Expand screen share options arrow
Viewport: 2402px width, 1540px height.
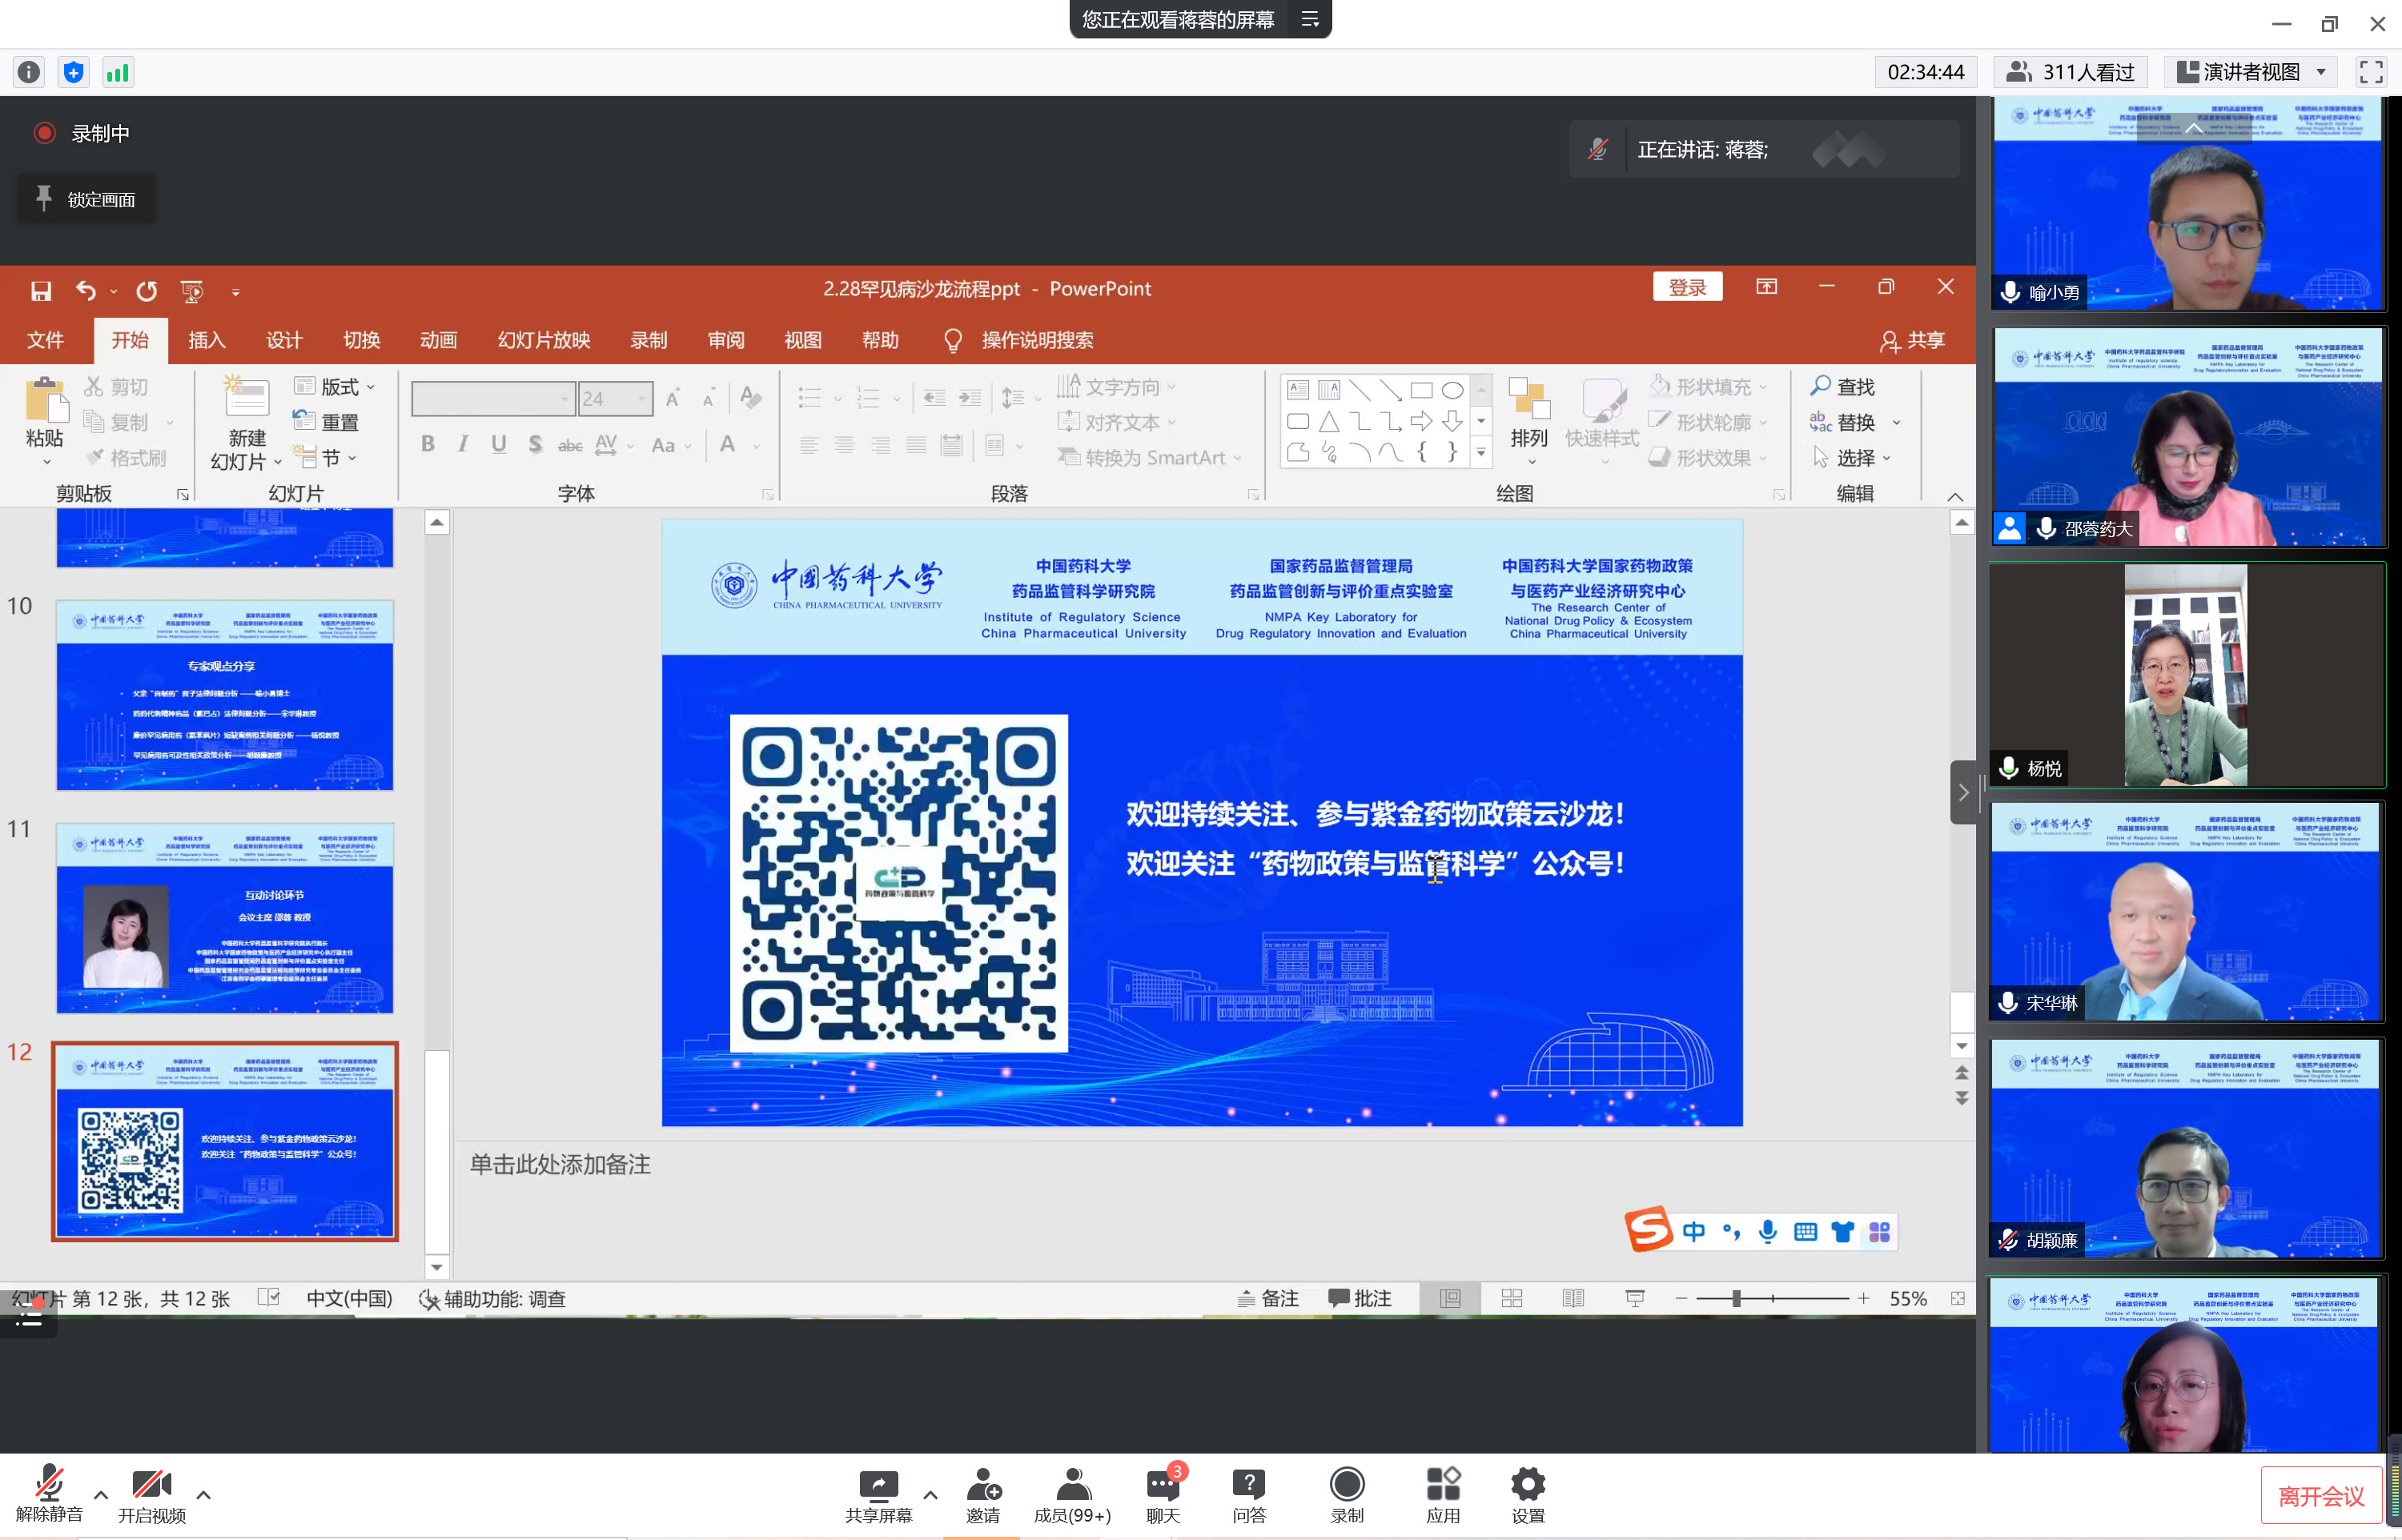pos(930,1495)
